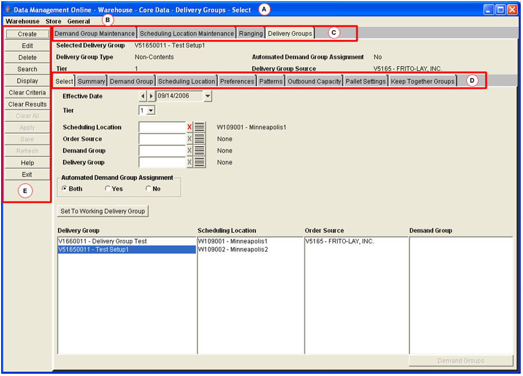
Task: Open Help from the sidebar
Action: (x=27, y=163)
